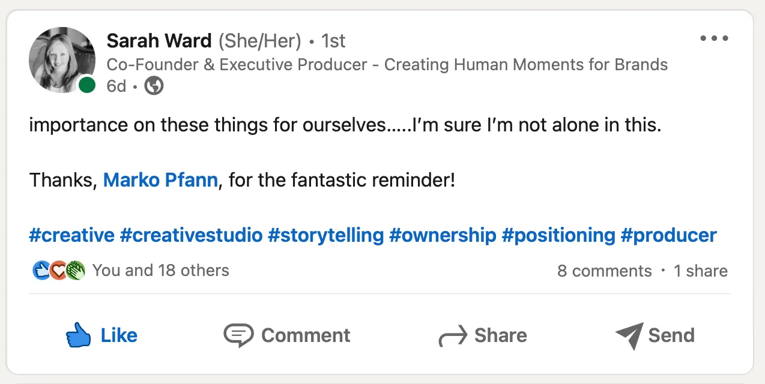The width and height of the screenshot is (765, 384).
Task: View the You and 18 others reactions list
Action: pos(161,271)
